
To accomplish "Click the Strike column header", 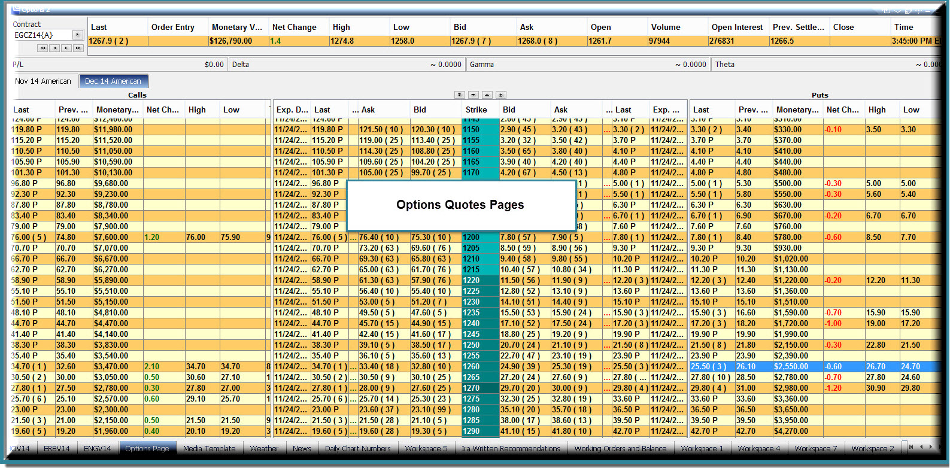I will click(480, 110).
